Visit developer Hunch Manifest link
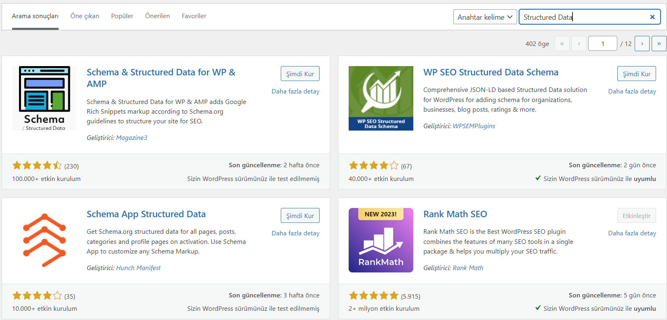This screenshot has height=320, width=667. coord(138,268)
